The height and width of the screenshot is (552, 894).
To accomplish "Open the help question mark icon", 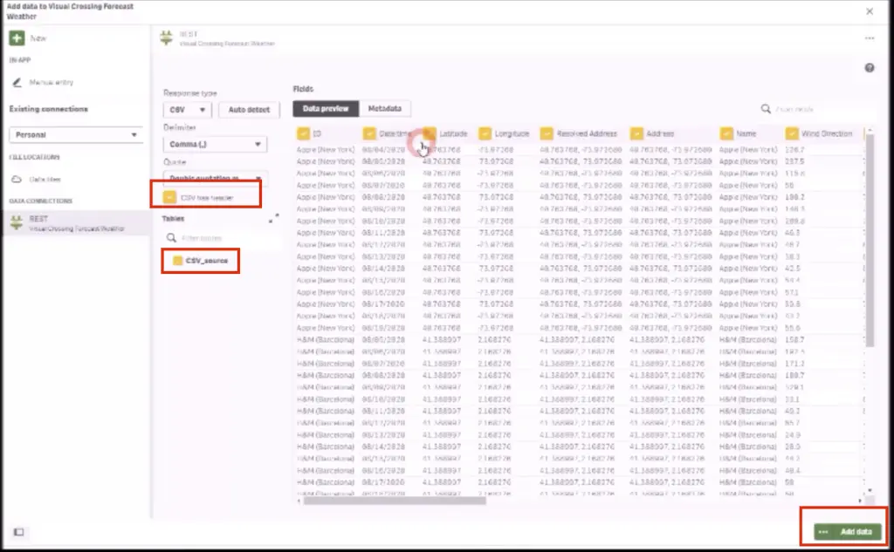I will [870, 68].
